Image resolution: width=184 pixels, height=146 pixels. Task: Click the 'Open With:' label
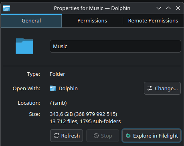[26, 89]
